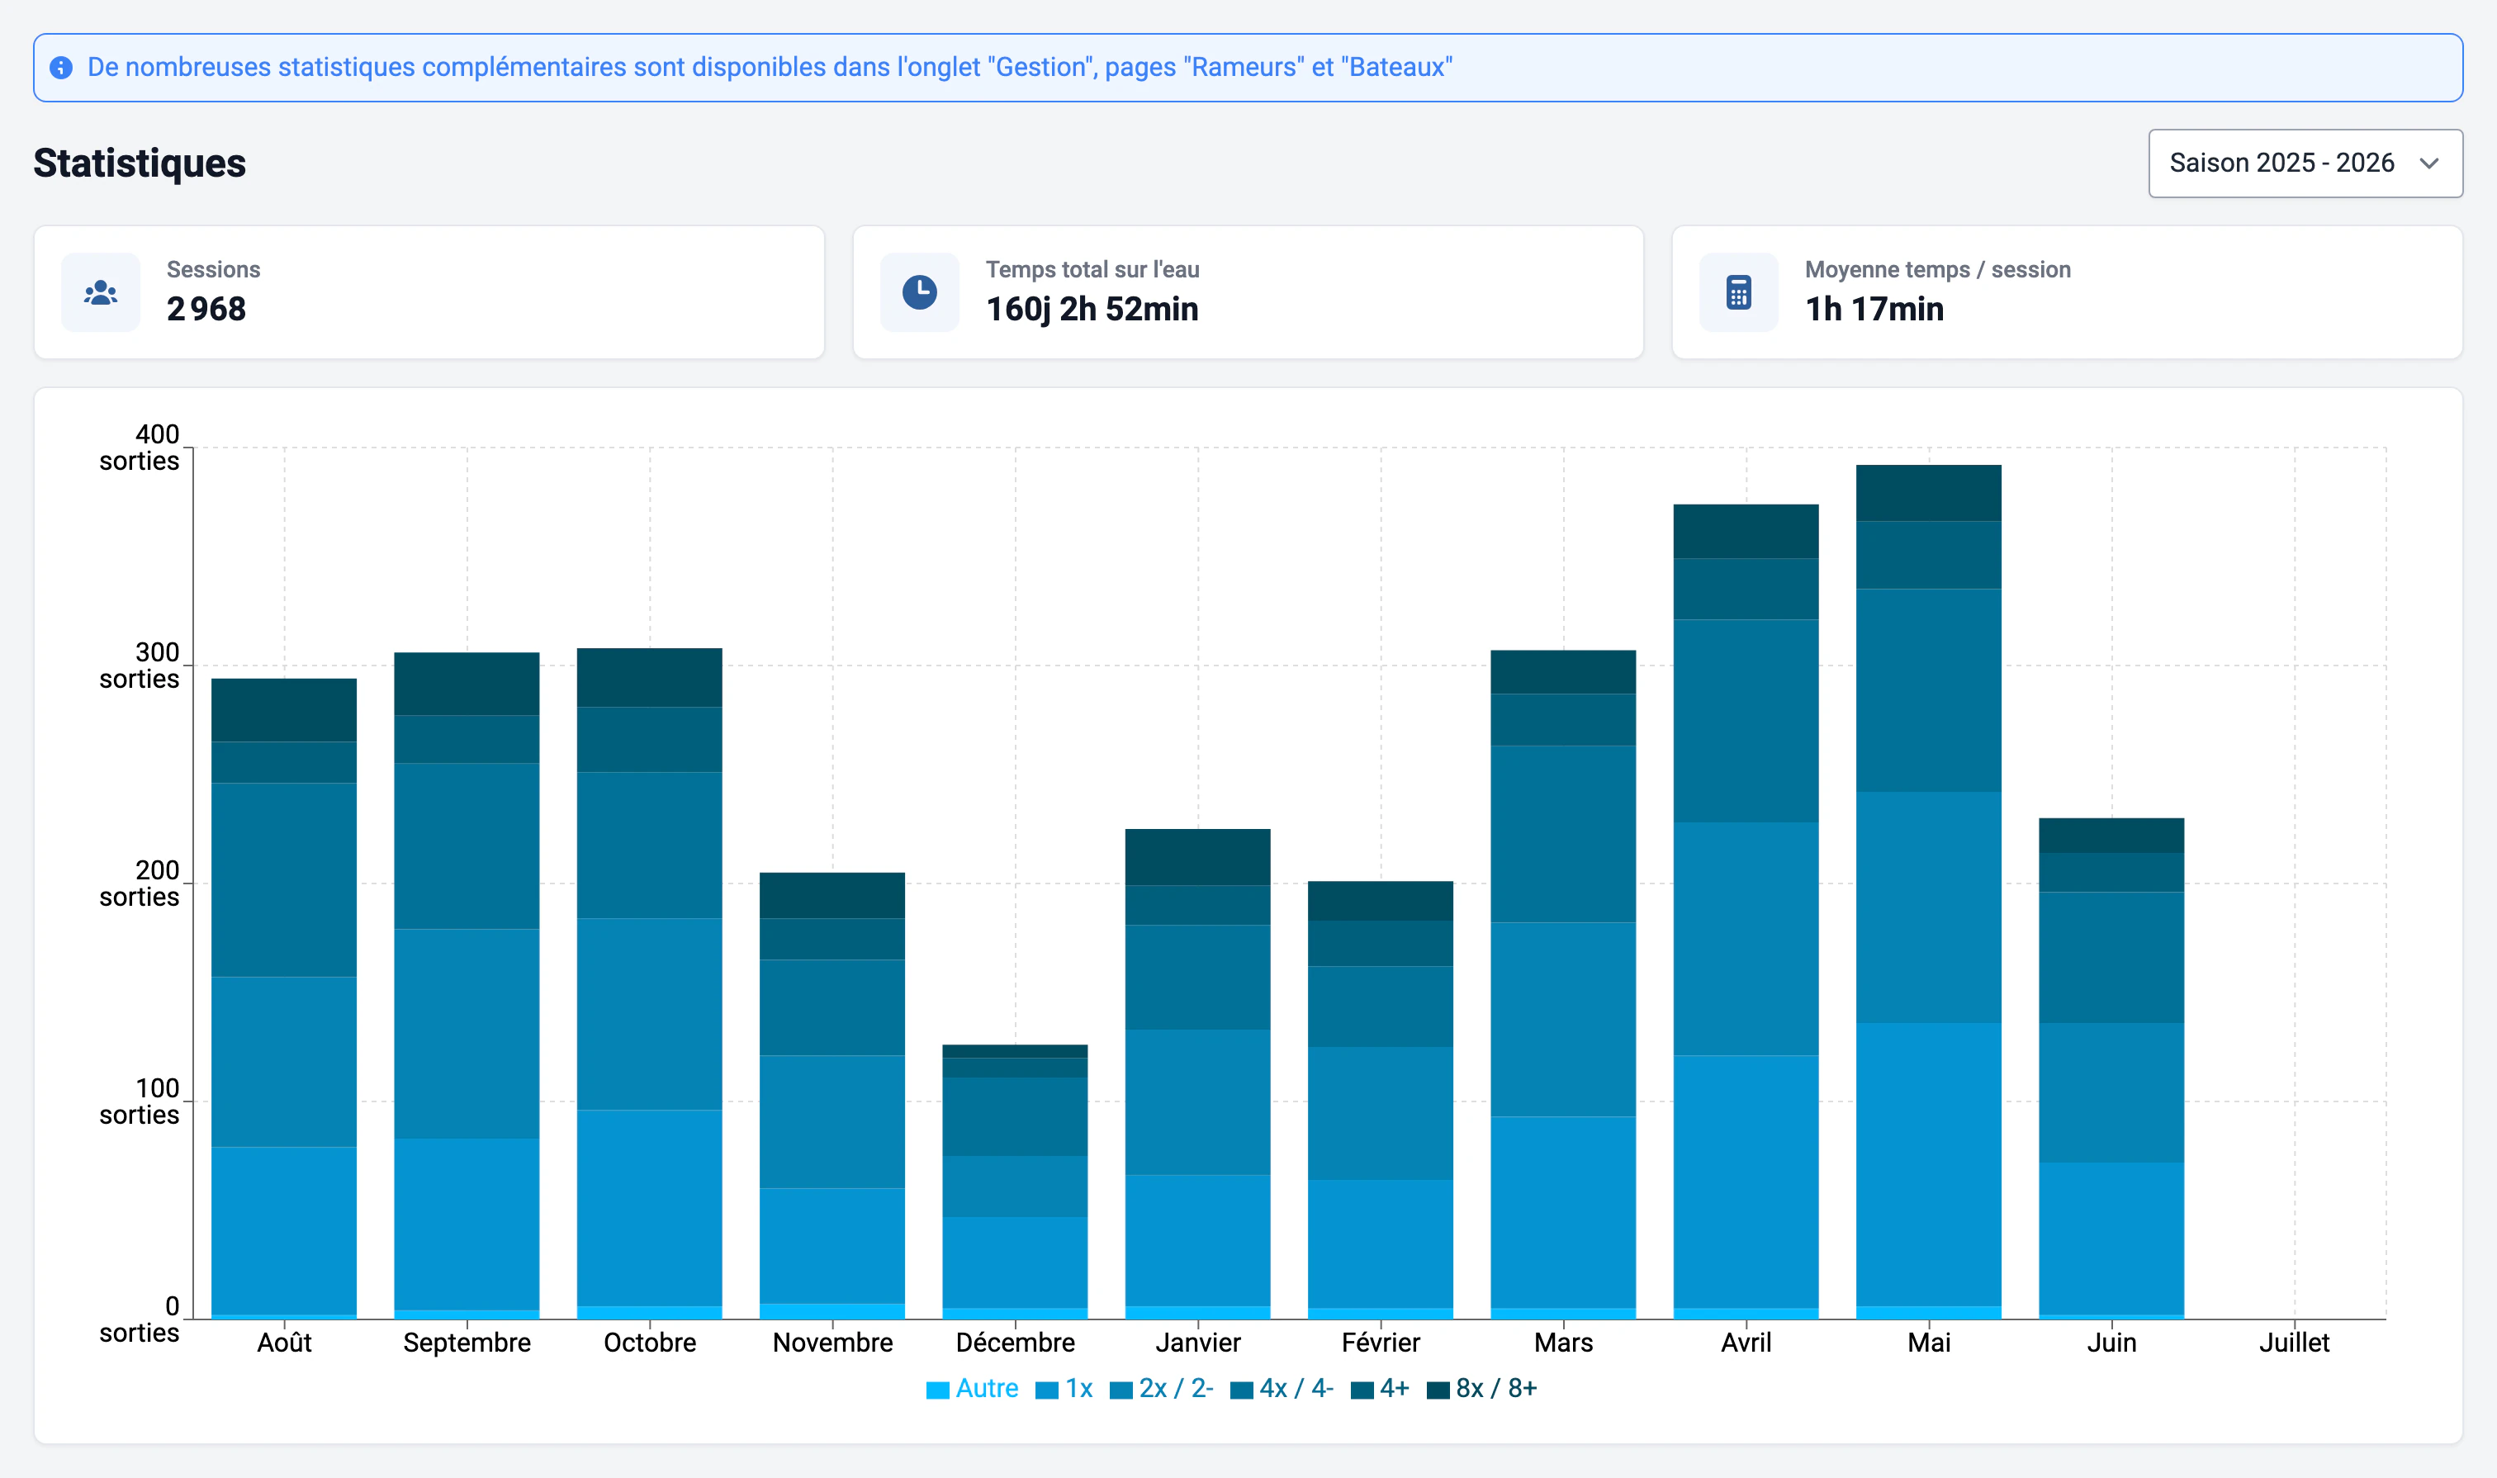Toggle the 4x / 4- legend entry

pyautogui.click(x=1282, y=1388)
